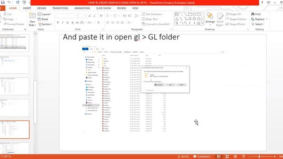Center align text
The width and height of the screenshot is (283, 159).
(113, 23)
